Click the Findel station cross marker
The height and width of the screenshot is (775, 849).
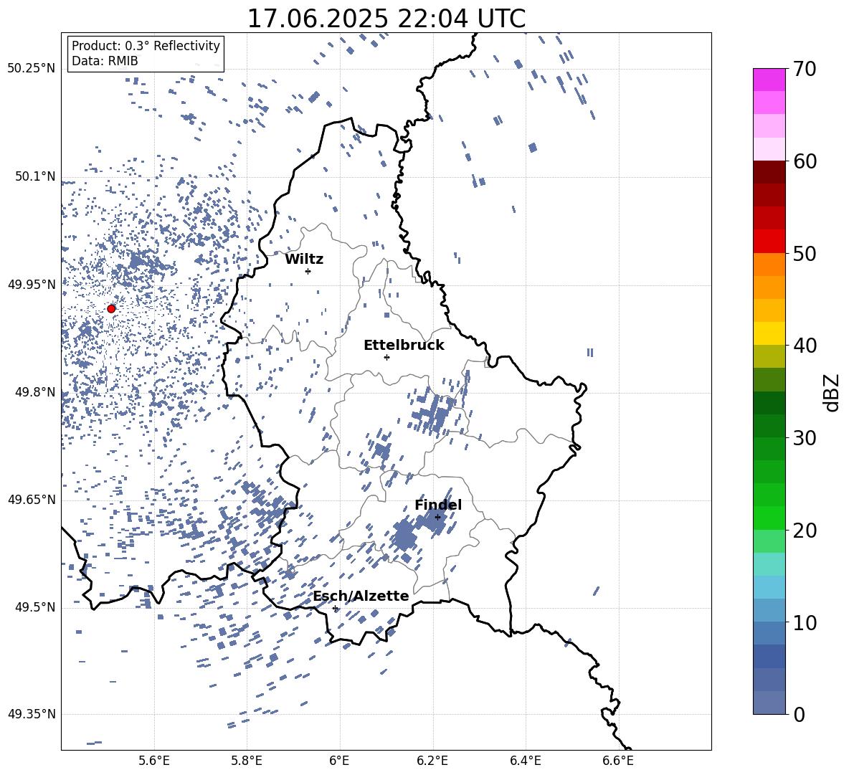point(437,518)
